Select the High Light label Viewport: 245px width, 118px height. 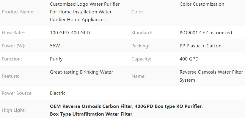point(14,110)
